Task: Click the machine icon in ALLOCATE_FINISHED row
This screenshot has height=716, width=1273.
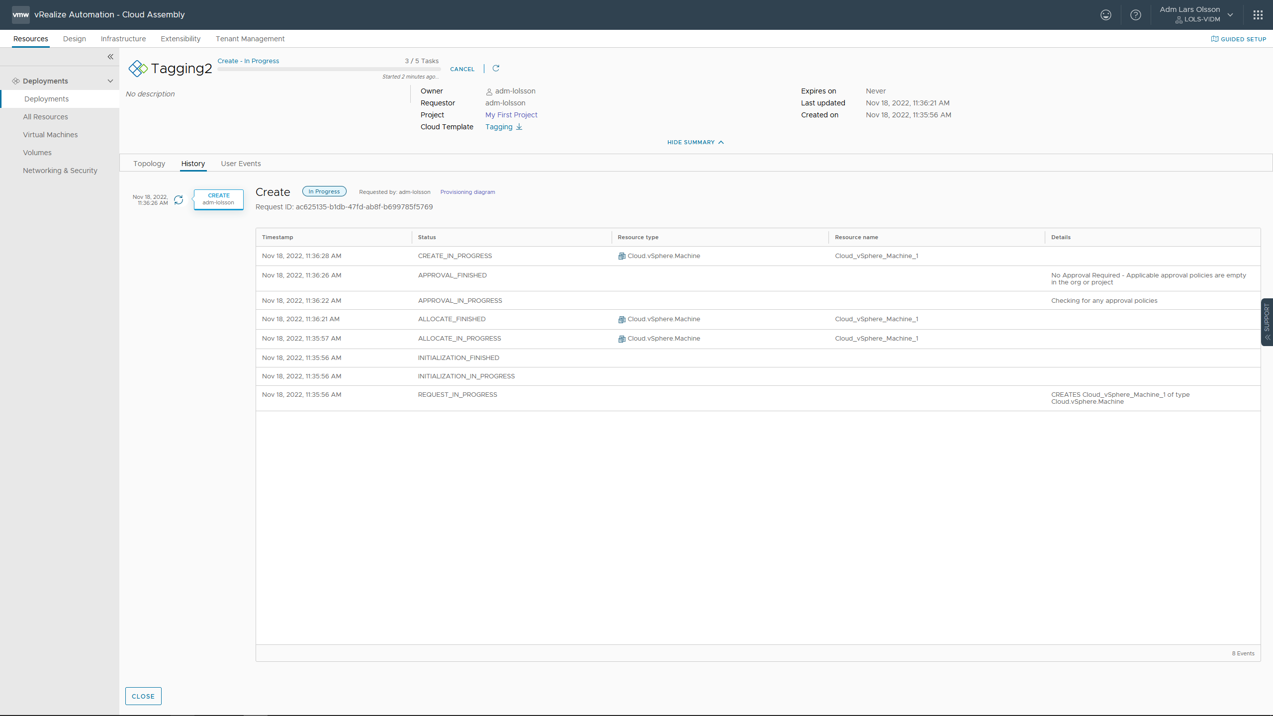Action: 622,319
